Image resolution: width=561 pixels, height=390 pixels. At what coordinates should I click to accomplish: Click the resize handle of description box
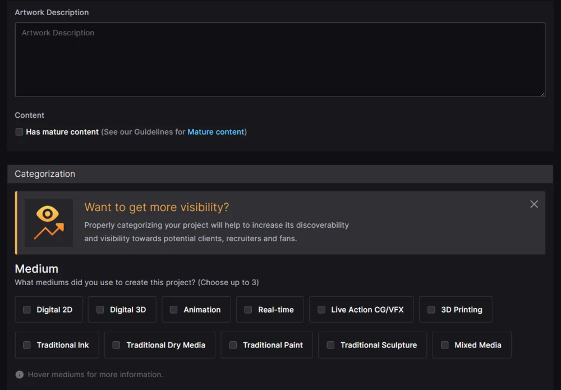point(542,94)
